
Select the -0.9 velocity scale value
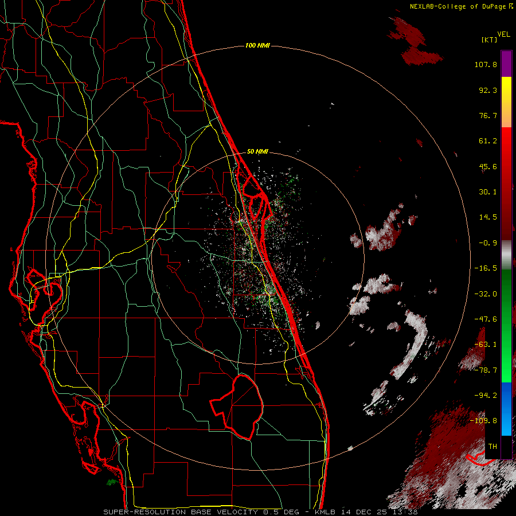(488, 243)
